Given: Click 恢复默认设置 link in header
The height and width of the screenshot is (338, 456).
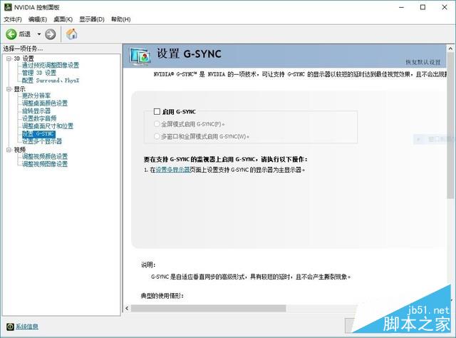Looking at the screenshot, I should (423, 62).
